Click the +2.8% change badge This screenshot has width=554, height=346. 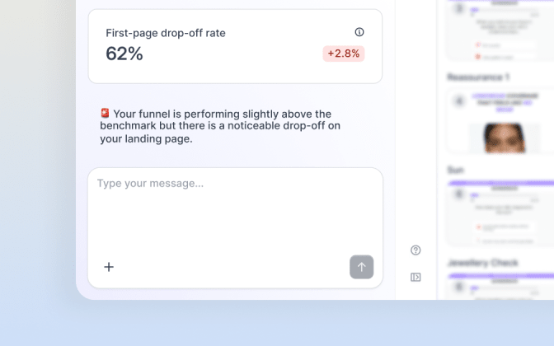click(344, 54)
